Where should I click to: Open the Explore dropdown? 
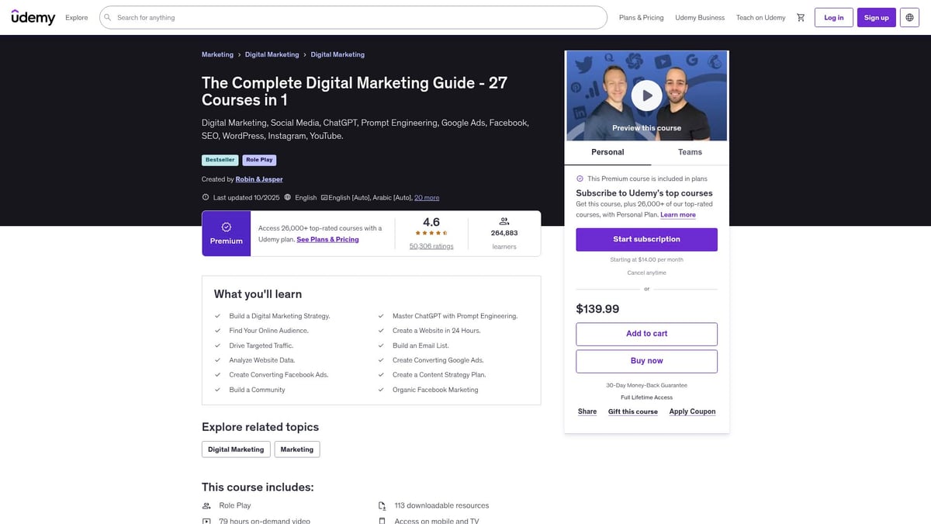pos(77,16)
